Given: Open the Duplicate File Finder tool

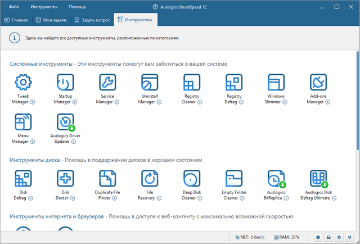Looking at the screenshot, I should (107, 178).
